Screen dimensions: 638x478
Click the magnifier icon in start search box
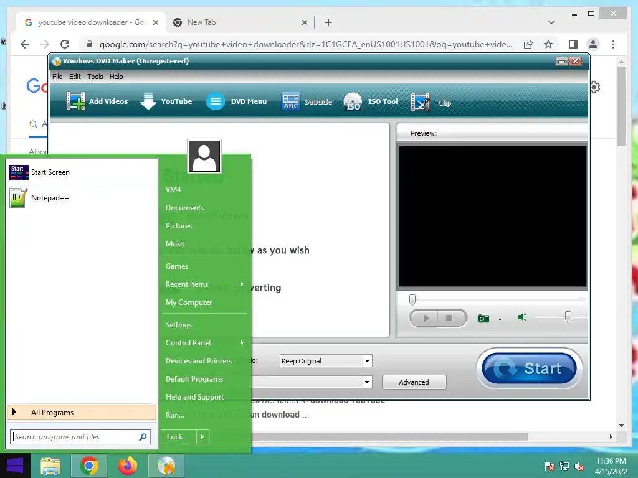pos(143,437)
